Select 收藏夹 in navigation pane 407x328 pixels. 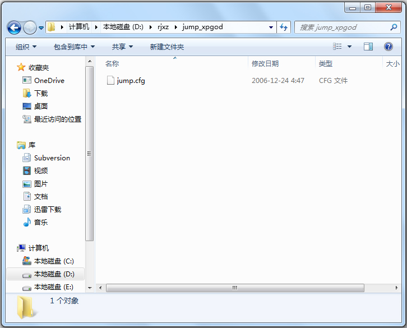point(39,68)
